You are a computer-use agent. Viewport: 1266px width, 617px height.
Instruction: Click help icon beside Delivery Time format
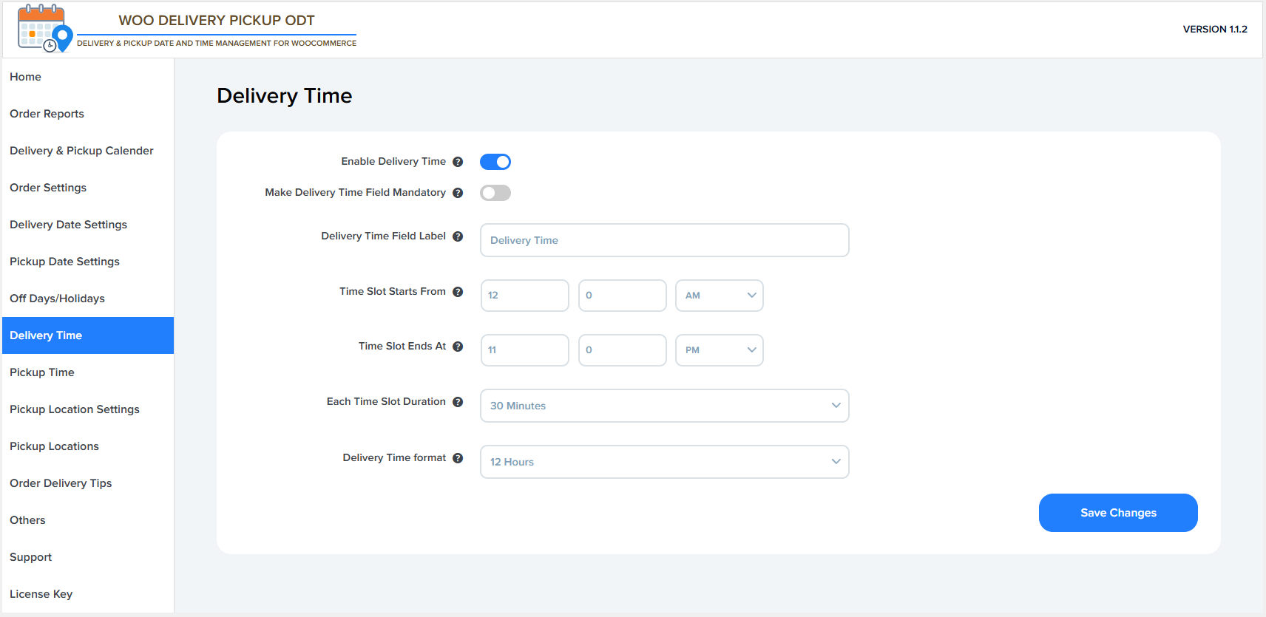click(458, 458)
